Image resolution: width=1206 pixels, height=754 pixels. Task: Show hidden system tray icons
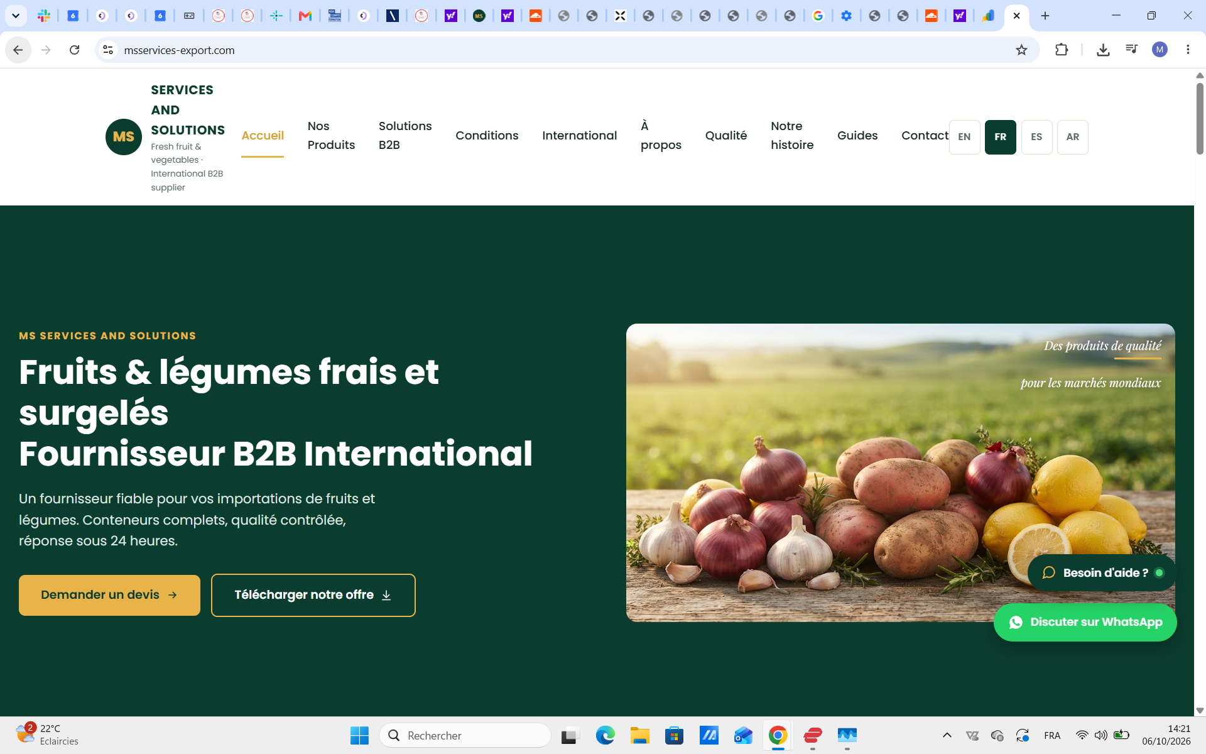pos(947,735)
